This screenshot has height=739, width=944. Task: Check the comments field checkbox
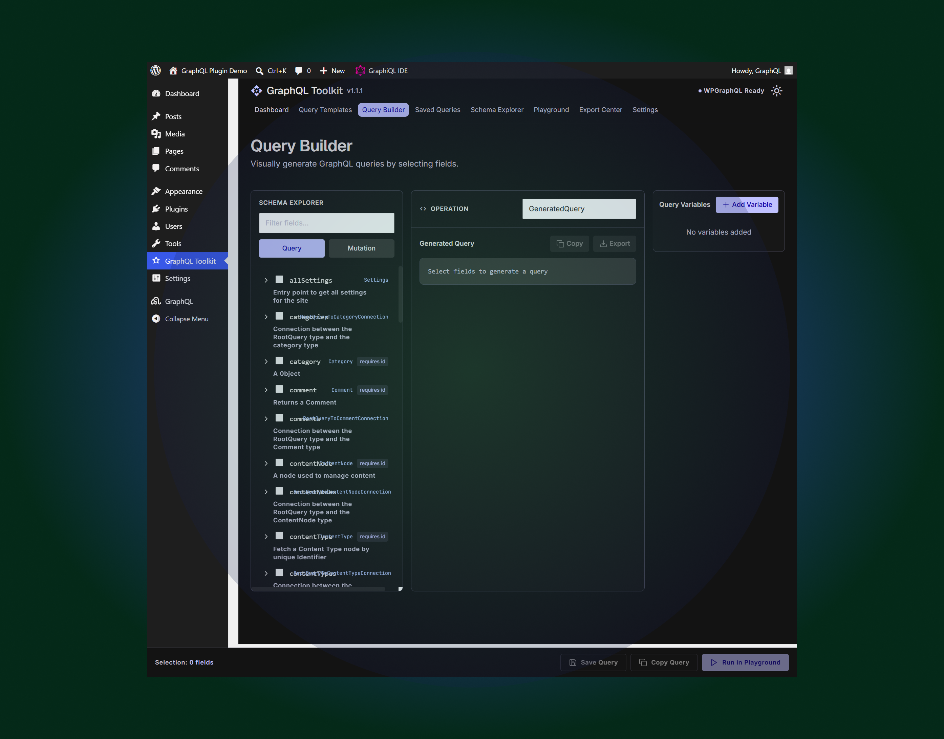click(x=279, y=418)
